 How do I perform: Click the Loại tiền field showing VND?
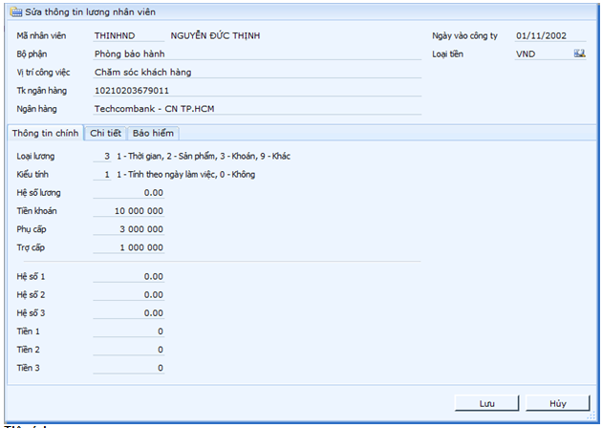click(x=542, y=53)
